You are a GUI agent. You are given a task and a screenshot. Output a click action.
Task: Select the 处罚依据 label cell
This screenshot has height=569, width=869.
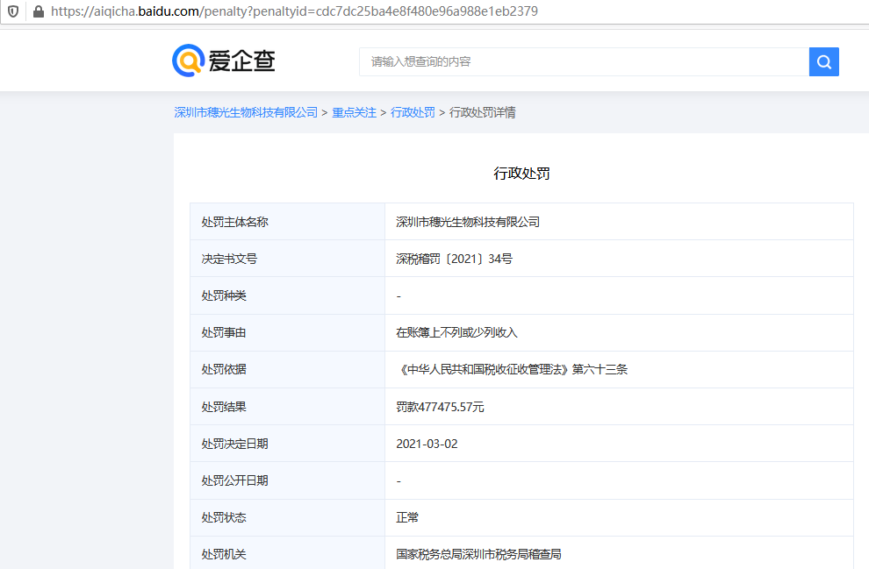pos(288,370)
